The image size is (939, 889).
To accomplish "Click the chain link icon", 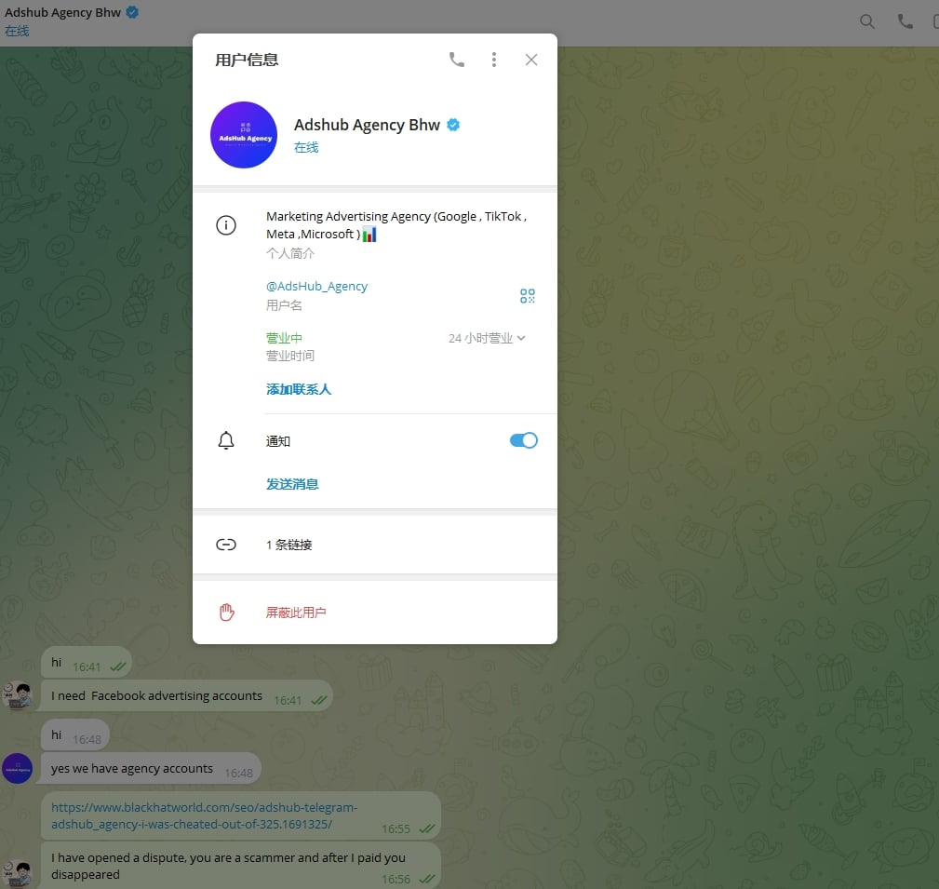I will pos(226,545).
